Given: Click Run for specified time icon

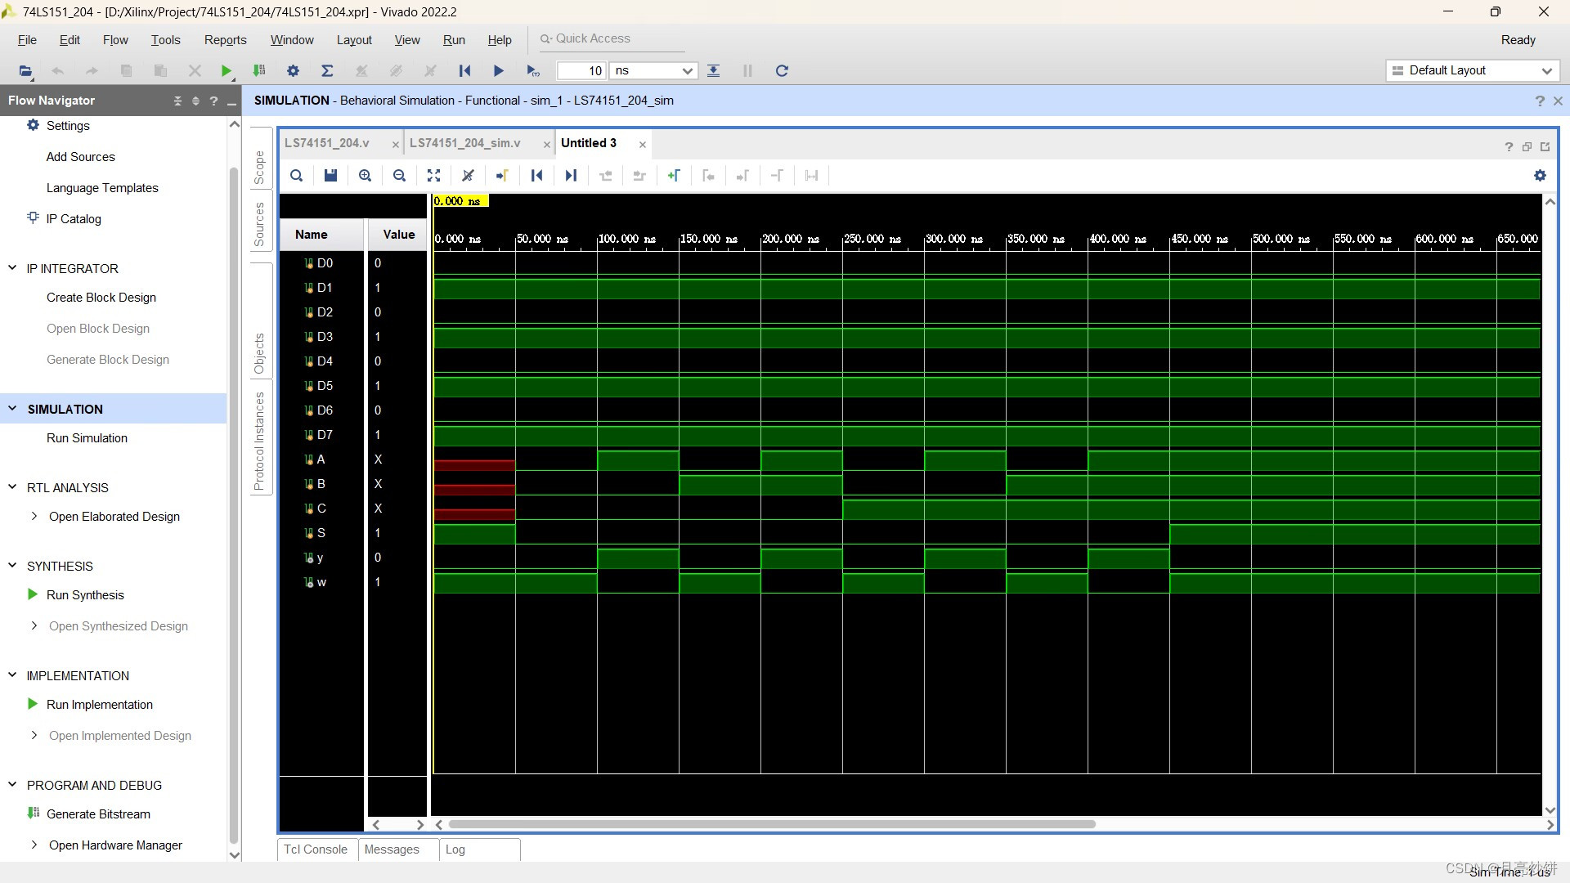Looking at the screenshot, I should 533,71.
